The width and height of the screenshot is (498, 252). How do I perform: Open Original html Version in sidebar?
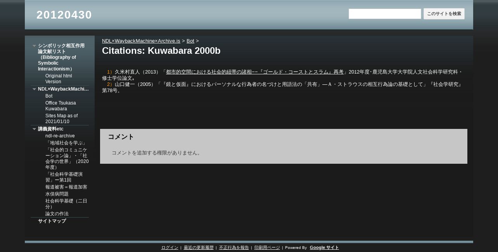pyautogui.click(x=59, y=79)
